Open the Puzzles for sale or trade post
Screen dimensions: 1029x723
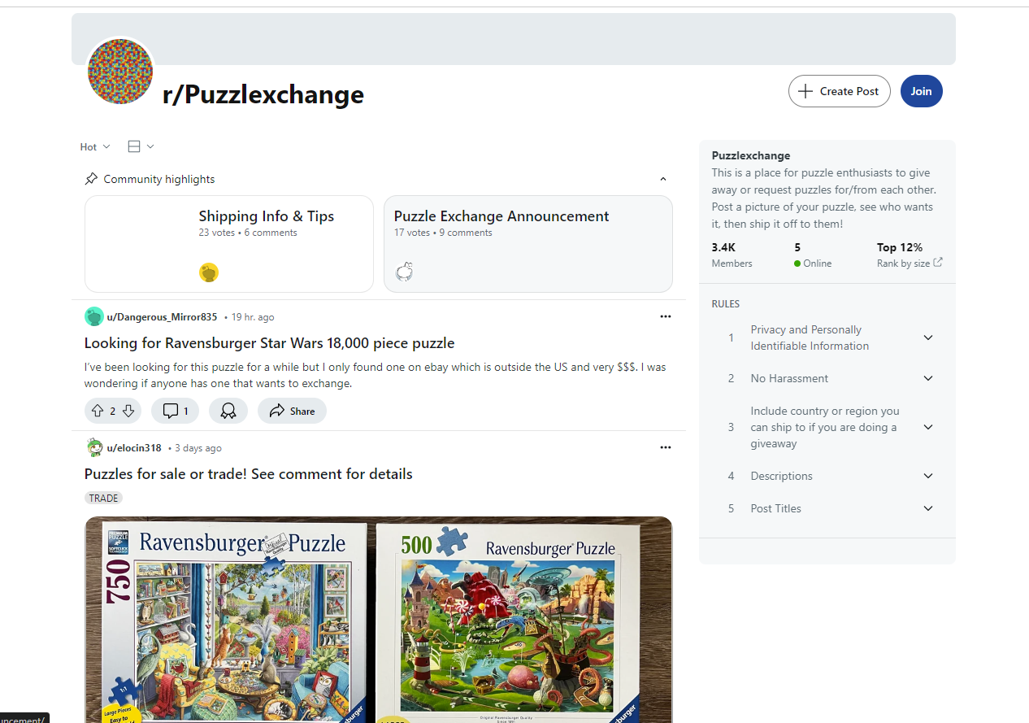tap(249, 474)
